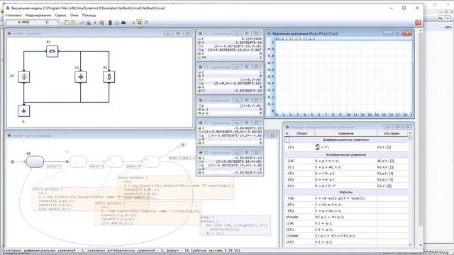Click R1.p.I legend label in time diagram

click(295, 39)
